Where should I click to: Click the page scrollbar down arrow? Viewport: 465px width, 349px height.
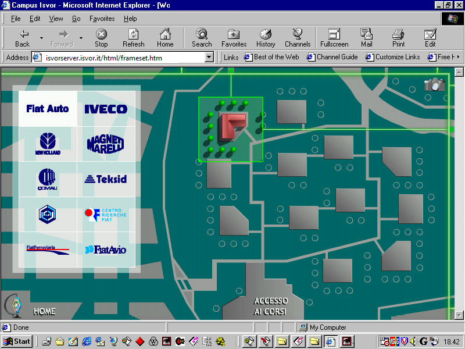pyautogui.click(x=459, y=315)
